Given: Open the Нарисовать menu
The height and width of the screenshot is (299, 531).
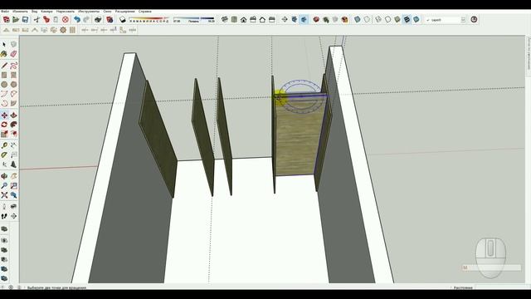Looking at the screenshot, I should tap(65, 11).
